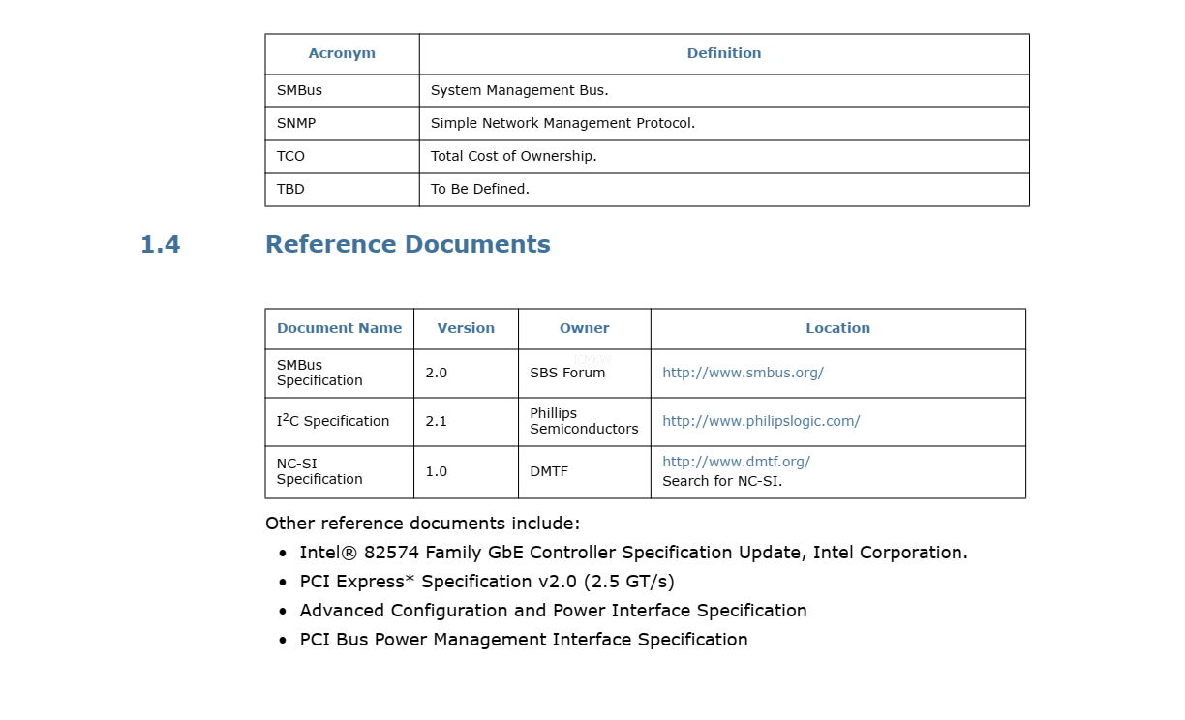Click the Total Cost of Ownership text
The height and width of the screenshot is (720, 1185).
pyautogui.click(x=513, y=156)
